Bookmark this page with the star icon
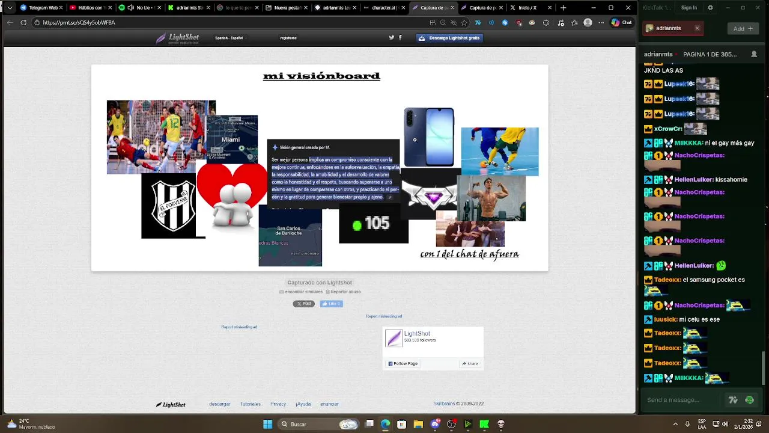Screen dimensions: 769x433 pos(464,22)
